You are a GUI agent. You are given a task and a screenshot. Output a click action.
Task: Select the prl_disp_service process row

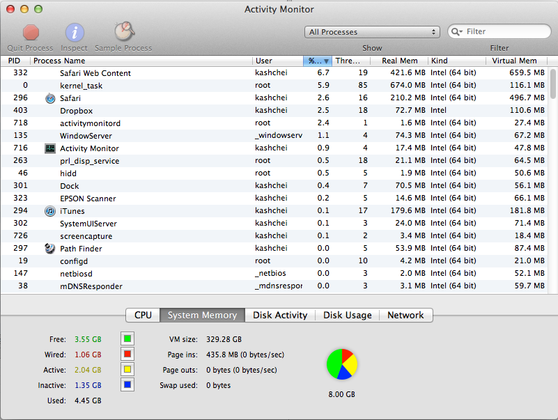click(x=274, y=161)
